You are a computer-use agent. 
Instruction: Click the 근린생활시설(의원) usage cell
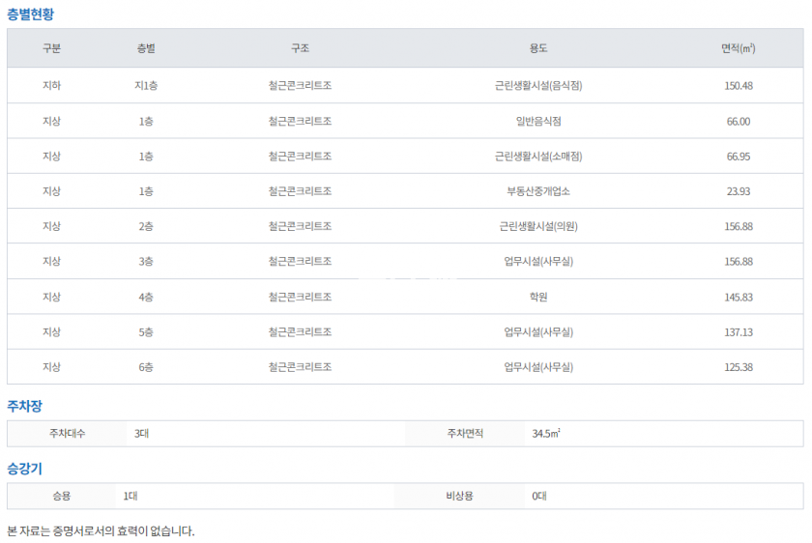[x=538, y=226]
